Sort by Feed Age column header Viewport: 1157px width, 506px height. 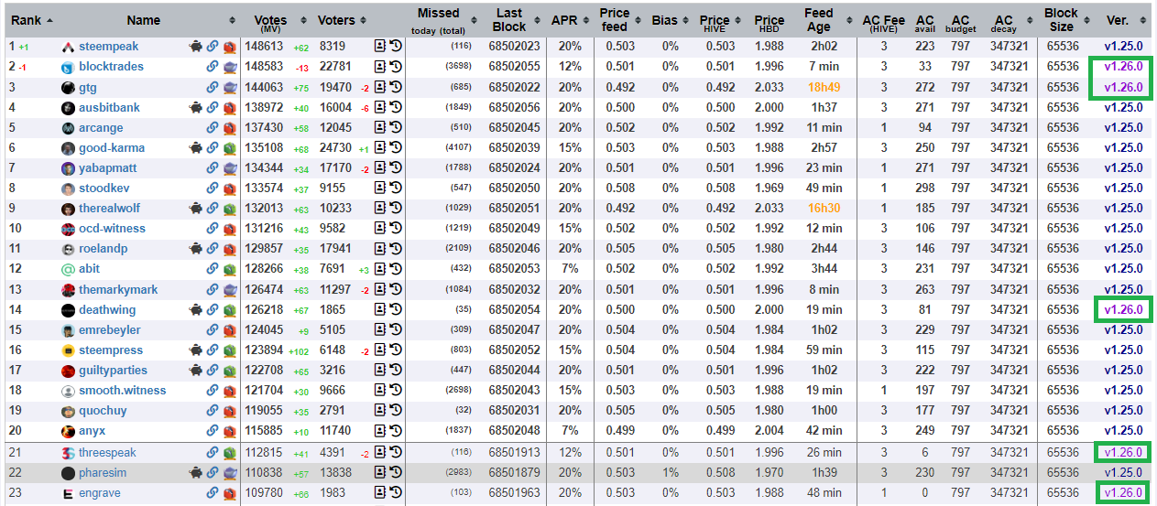(819, 19)
